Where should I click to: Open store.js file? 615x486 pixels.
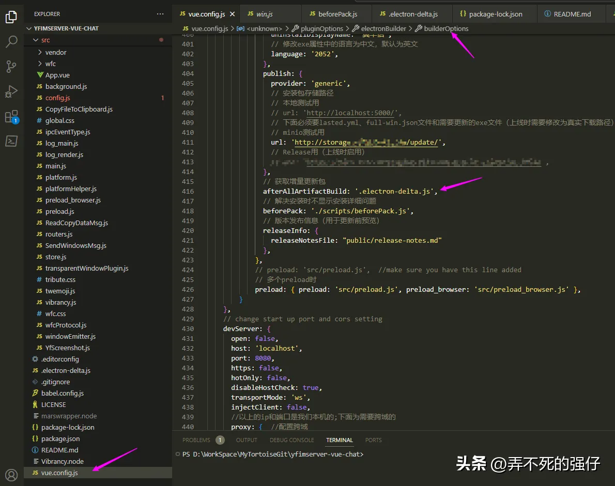click(98, 257)
